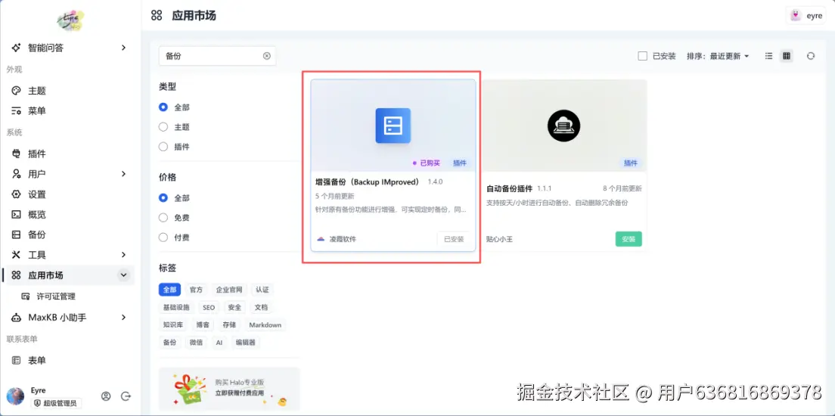Click the 菜单 list icon
This screenshot has width=835, height=416.
click(17, 111)
